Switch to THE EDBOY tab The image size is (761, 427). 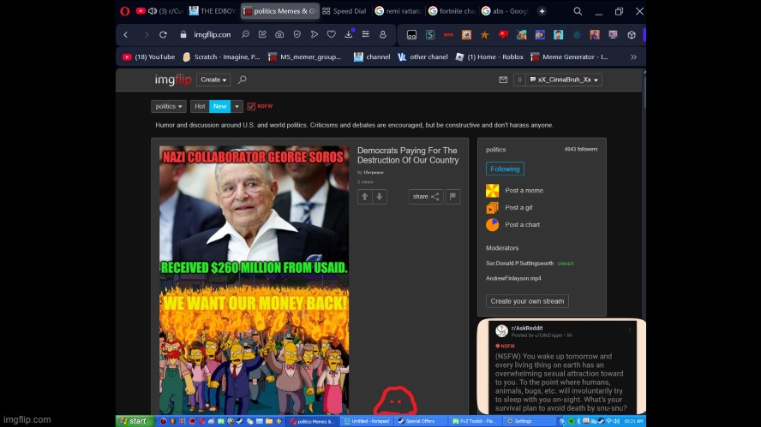click(x=213, y=11)
